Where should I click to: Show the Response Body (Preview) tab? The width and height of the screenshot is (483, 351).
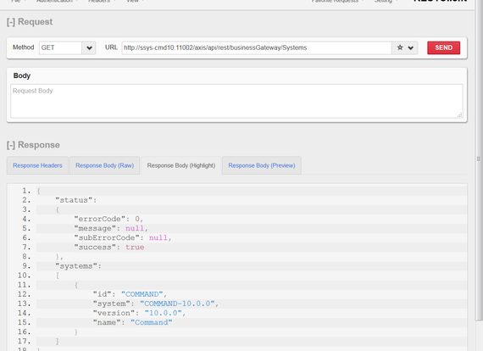tap(262, 165)
